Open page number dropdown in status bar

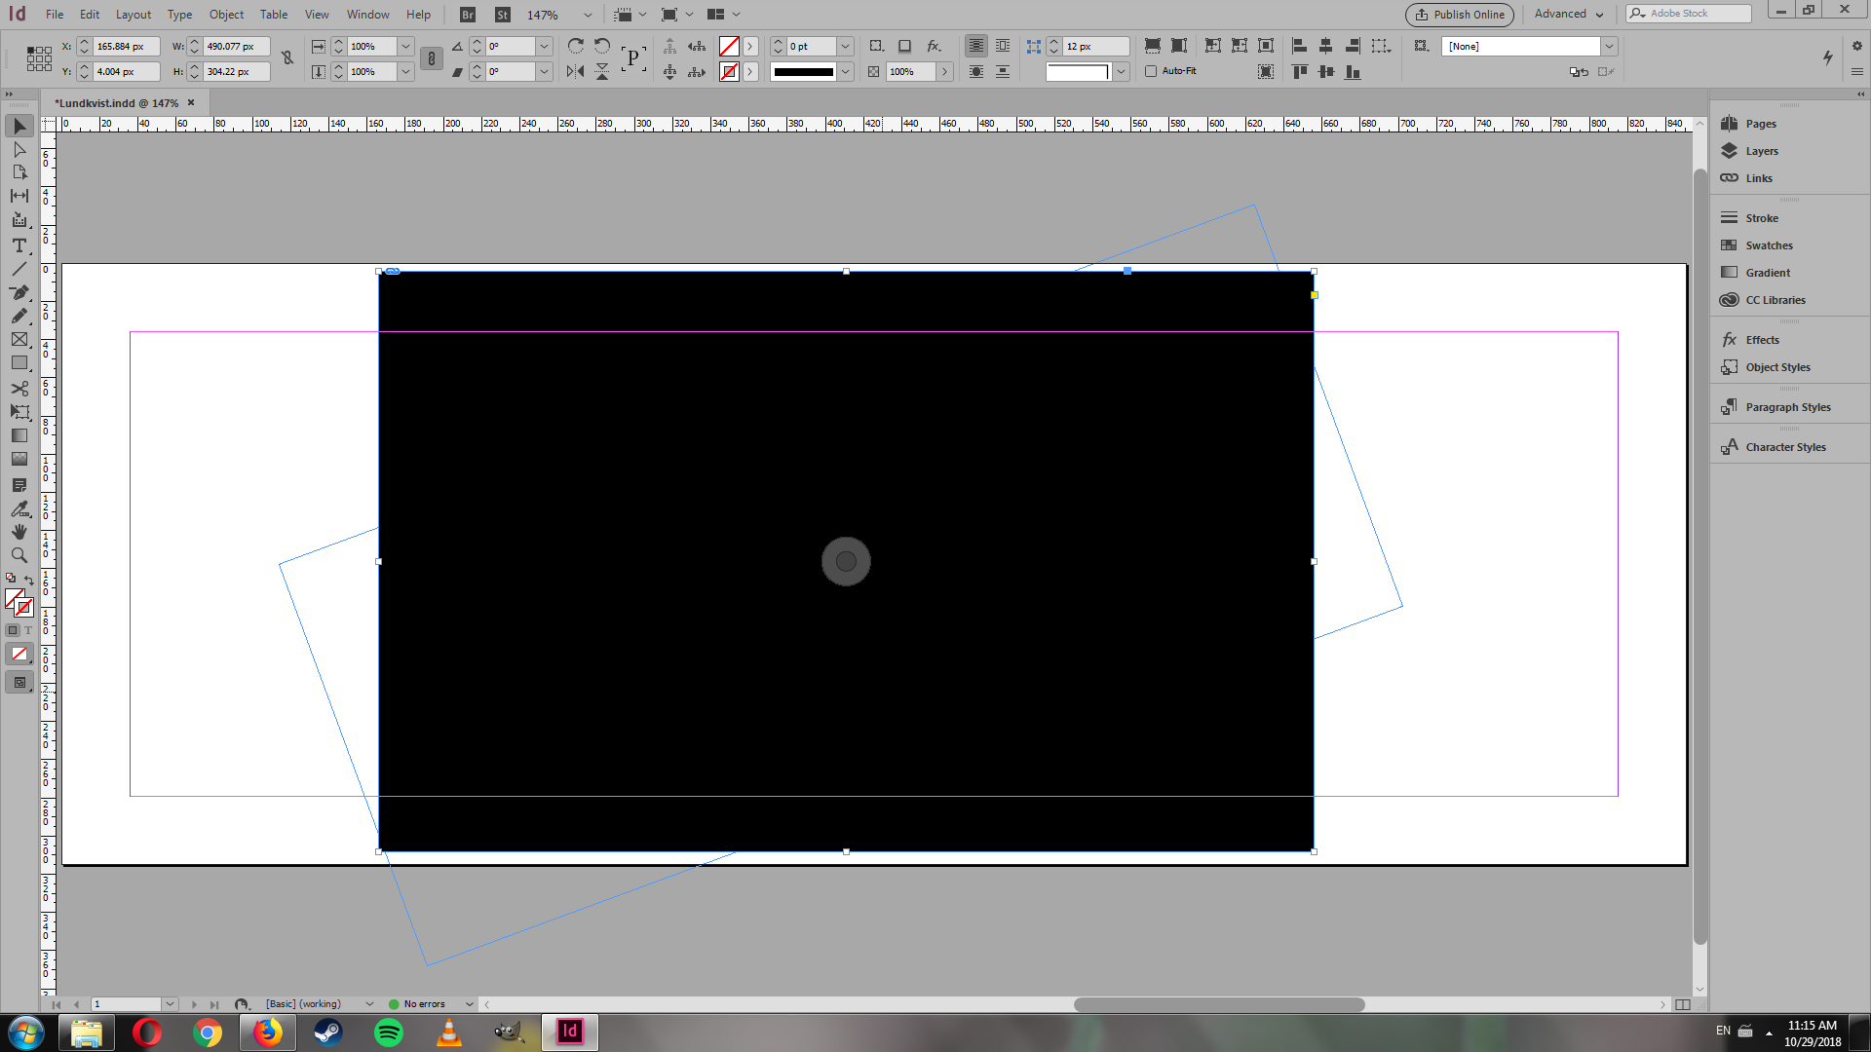click(170, 1004)
